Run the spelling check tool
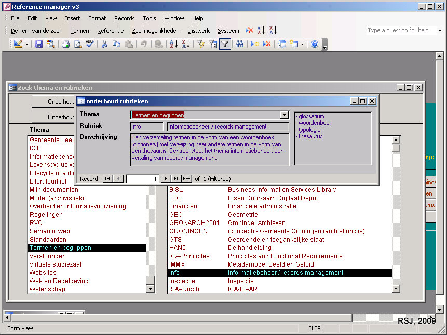 (89, 44)
